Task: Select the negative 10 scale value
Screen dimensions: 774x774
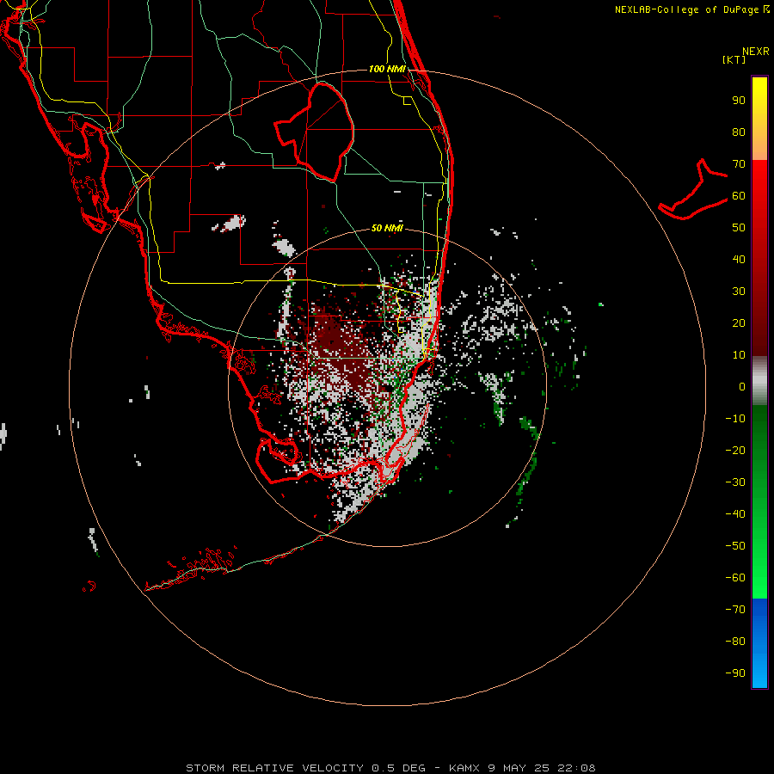Action: [735, 419]
